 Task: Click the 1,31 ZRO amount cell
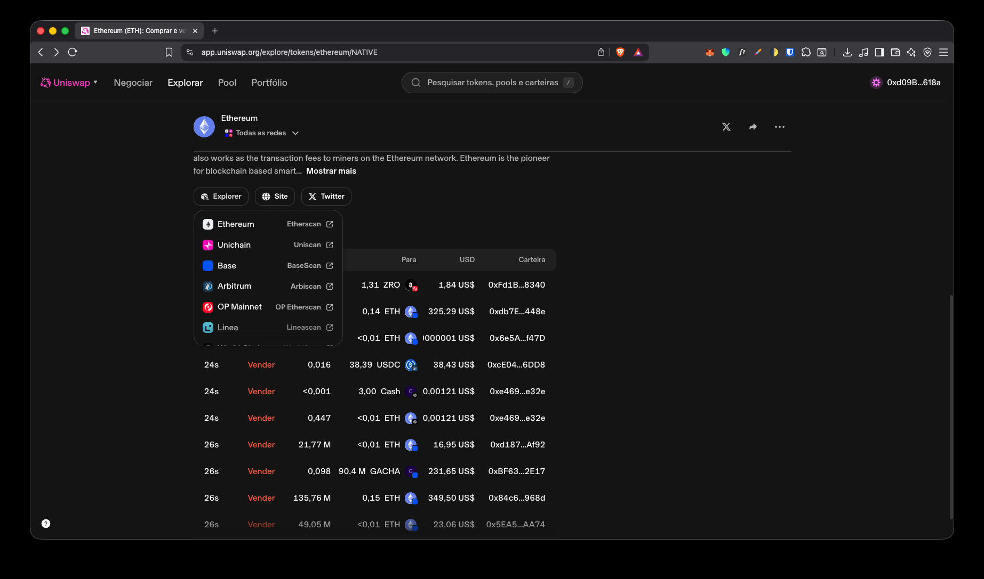(389, 285)
